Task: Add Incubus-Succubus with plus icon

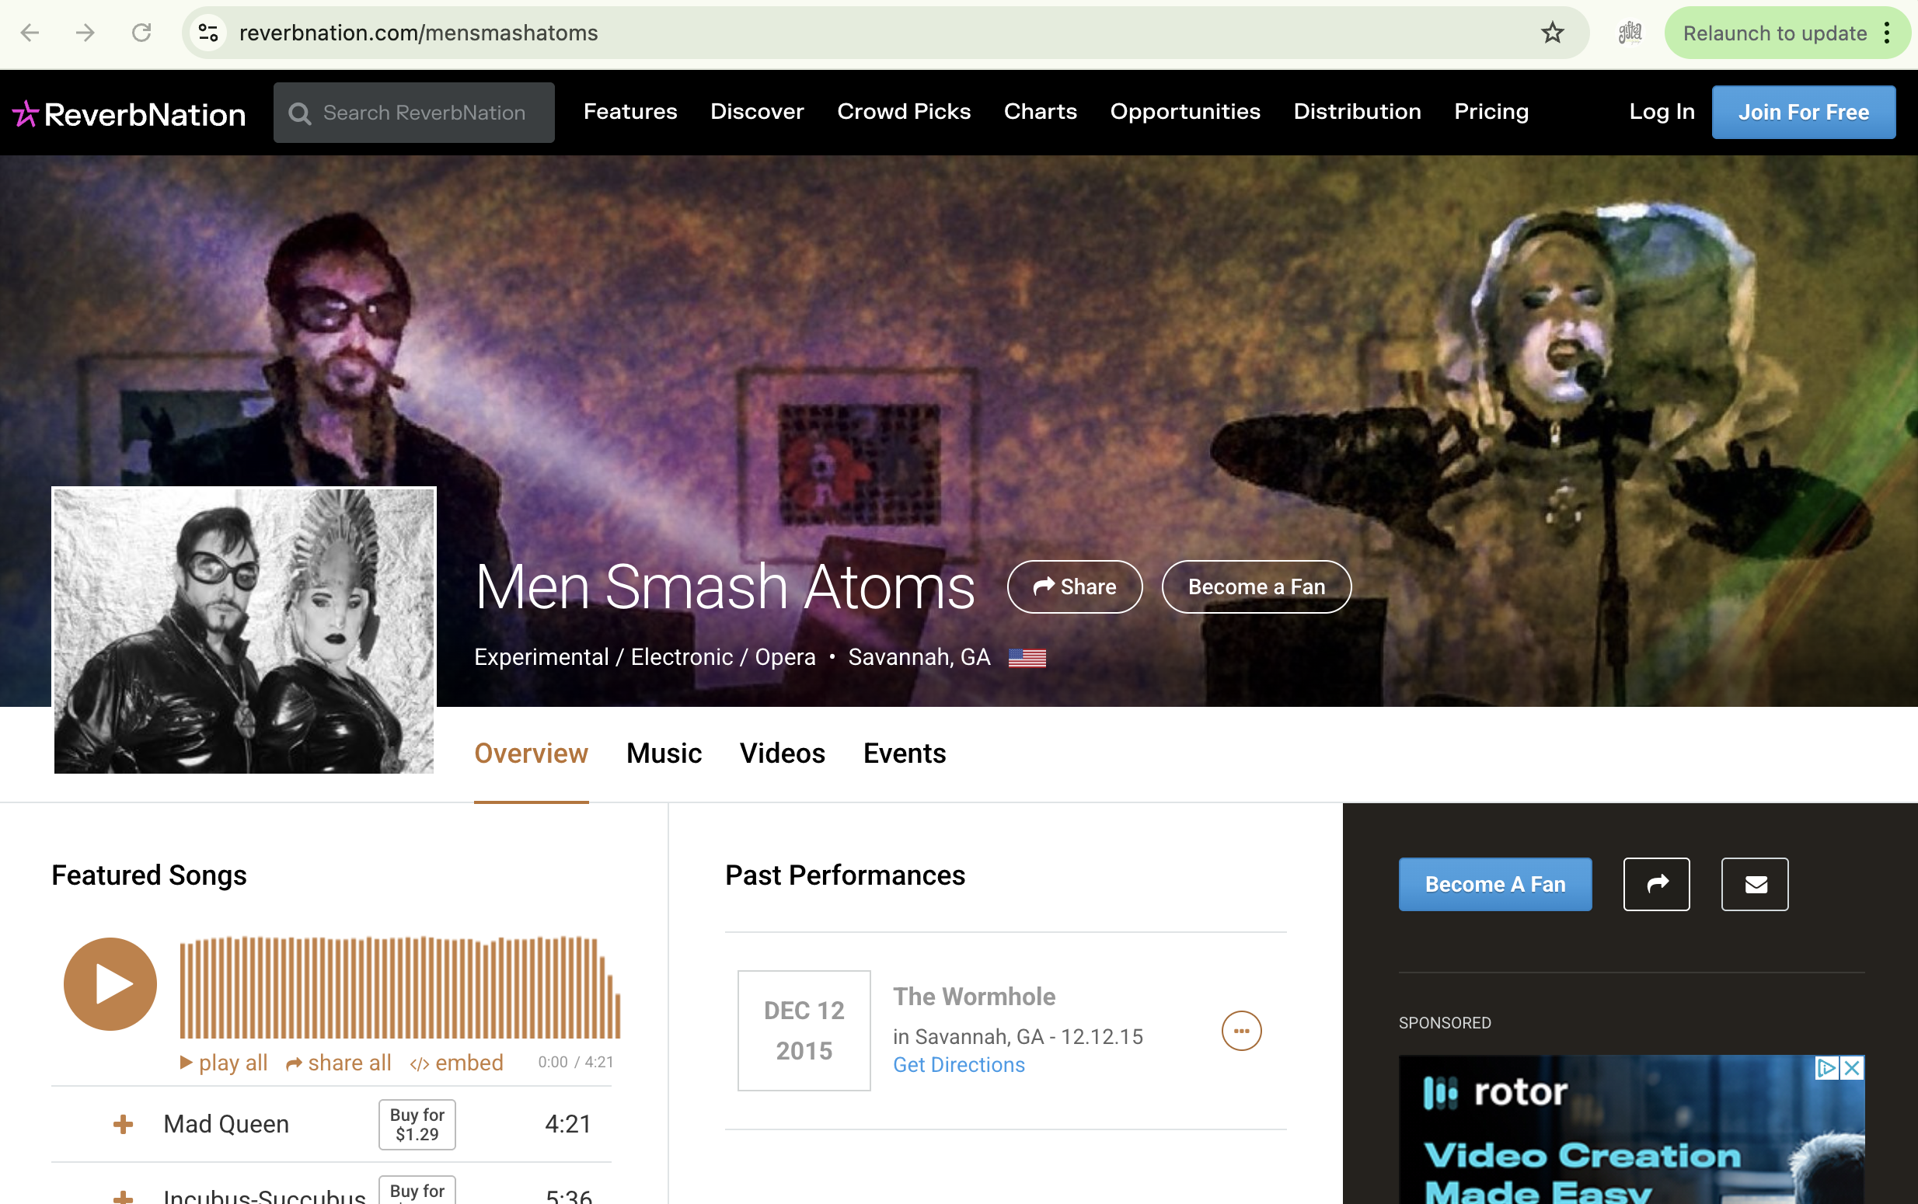Action: coord(123,1196)
